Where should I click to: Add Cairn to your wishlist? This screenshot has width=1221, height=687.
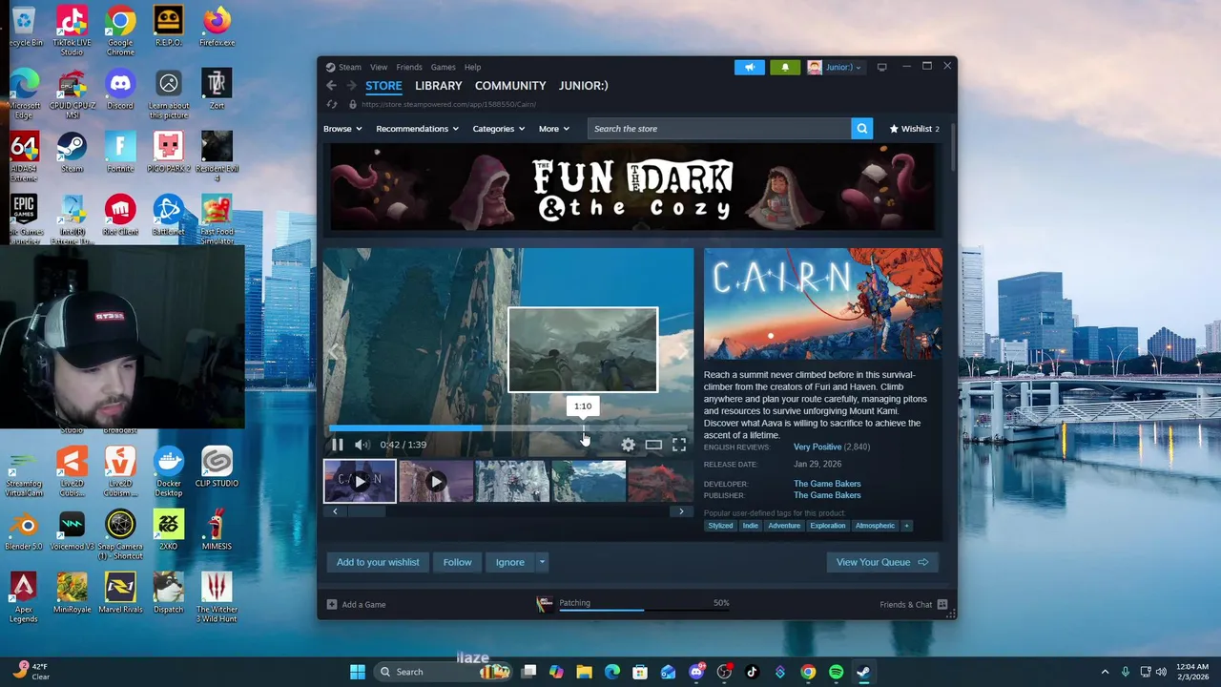(378, 562)
